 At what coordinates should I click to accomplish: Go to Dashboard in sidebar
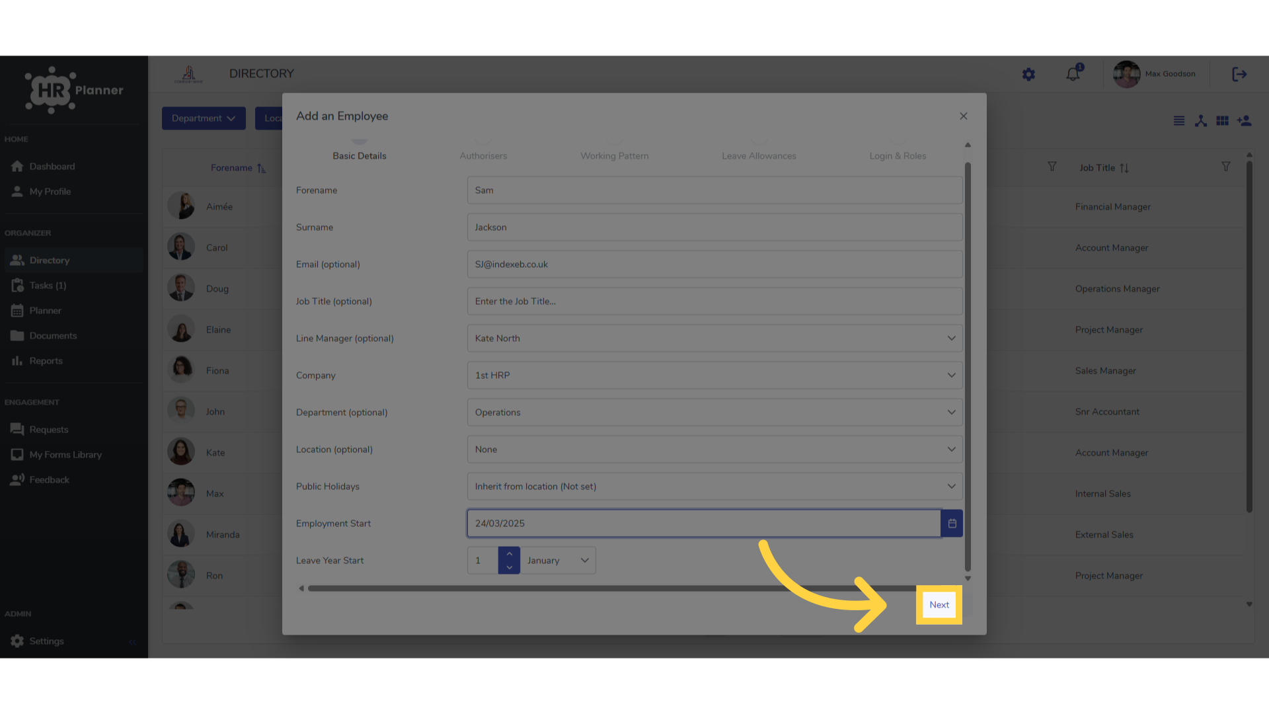pyautogui.click(x=52, y=167)
